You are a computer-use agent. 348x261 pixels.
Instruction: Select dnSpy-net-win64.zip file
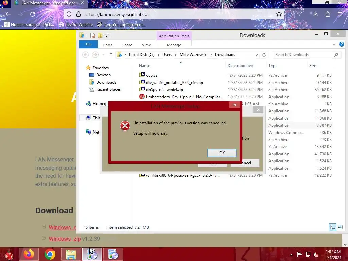pos(164,90)
